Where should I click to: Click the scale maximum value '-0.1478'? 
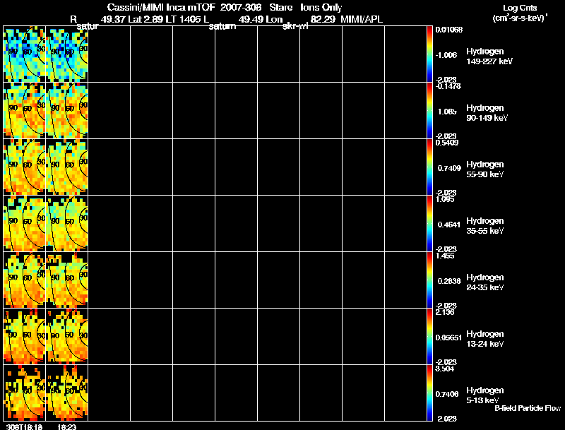pos(448,86)
